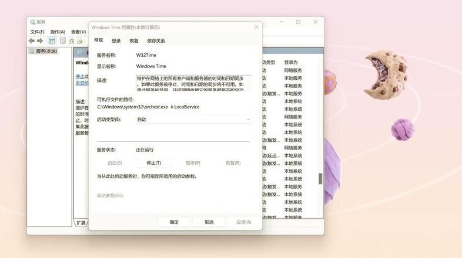Click the gear icon in services pane header
Screen dimensions: 462x258
pyautogui.click(x=80, y=53)
